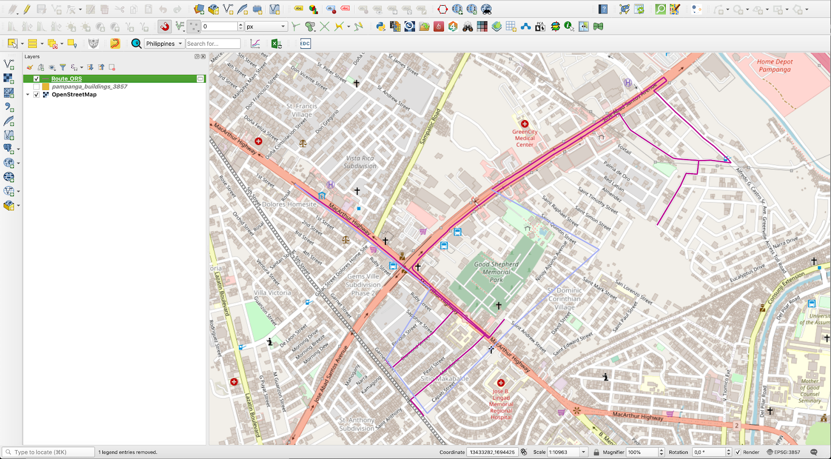This screenshot has width=831, height=459.
Task: Click the Add PostGIS Layer elephant icon
Action: click(x=9, y=149)
